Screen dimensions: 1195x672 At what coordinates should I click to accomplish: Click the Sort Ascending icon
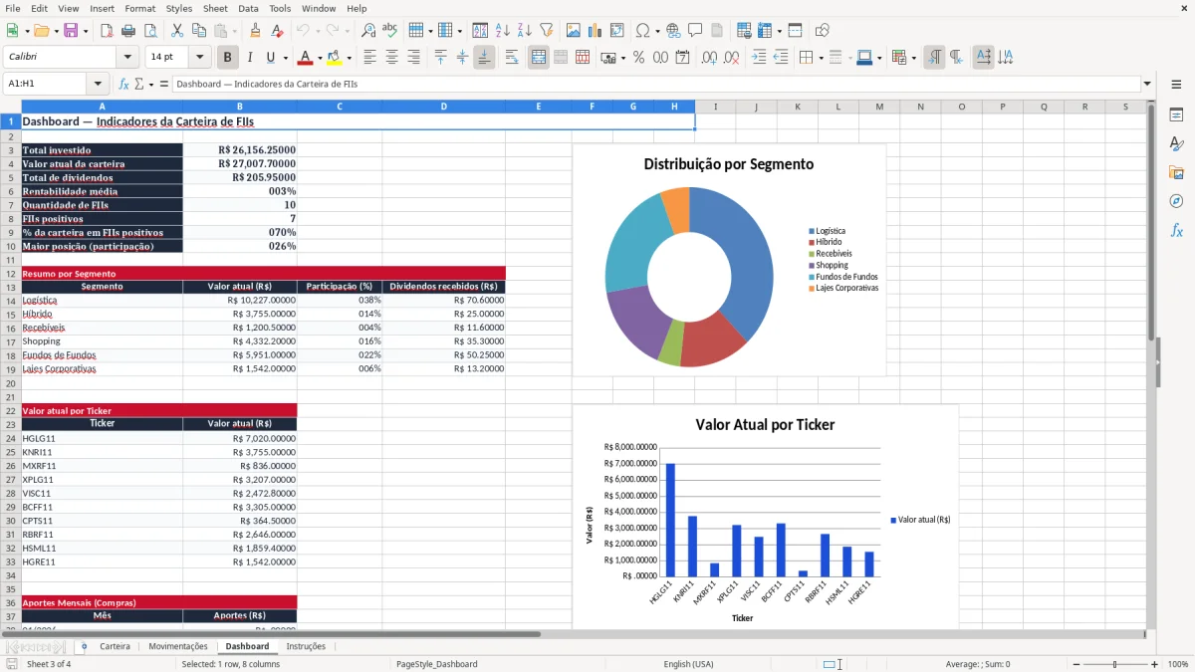pyautogui.click(x=502, y=31)
